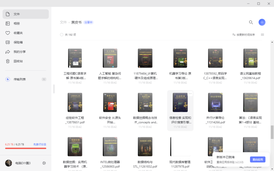Click file name 数据结构与STL_11261832.pdf
Screen dimensions: 274x171
tap(145, 164)
